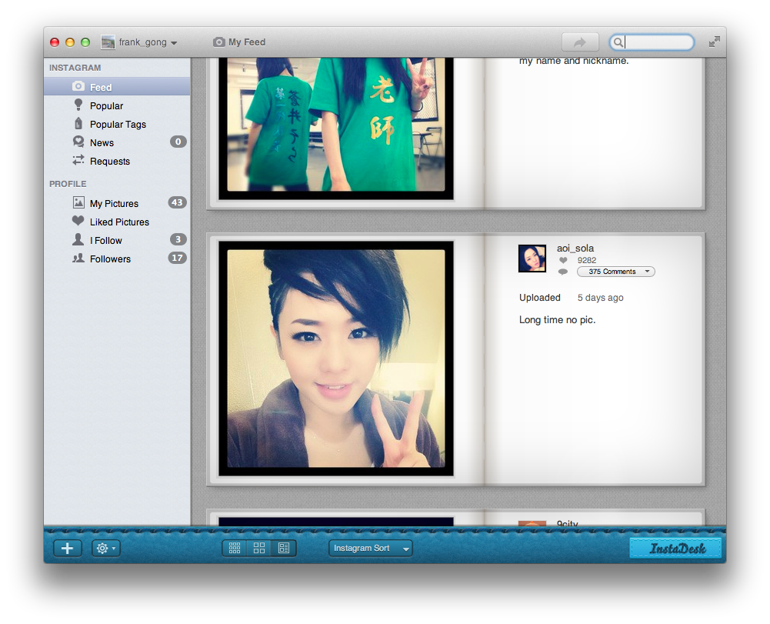Viewport: 770px width, 624px height.
Task: Click the Feed camera icon
Action: click(x=78, y=86)
